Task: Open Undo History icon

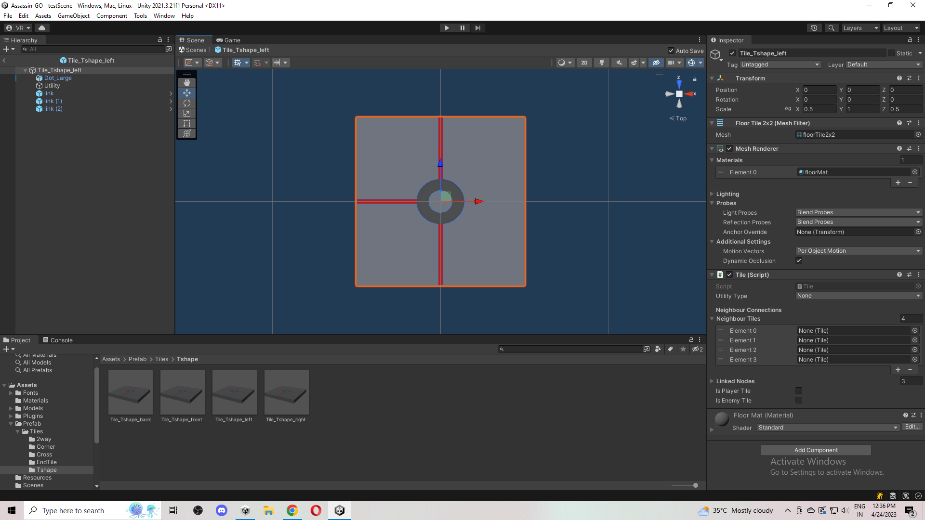Action: coord(814,28)
